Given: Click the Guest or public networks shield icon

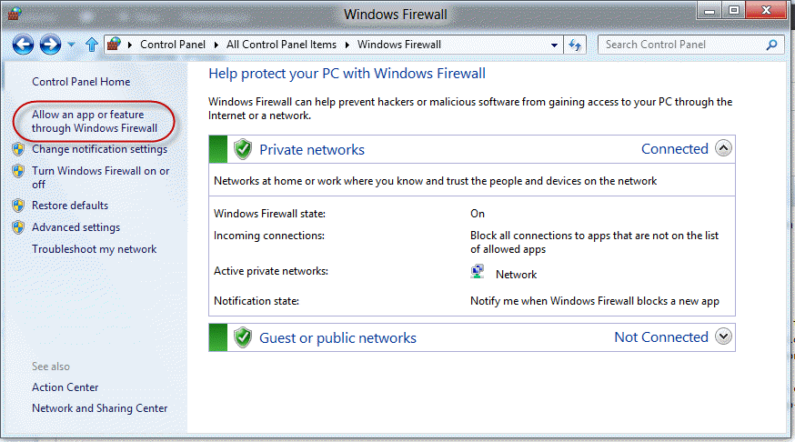Looking at the screenshot, I should (x=243, y=337).
